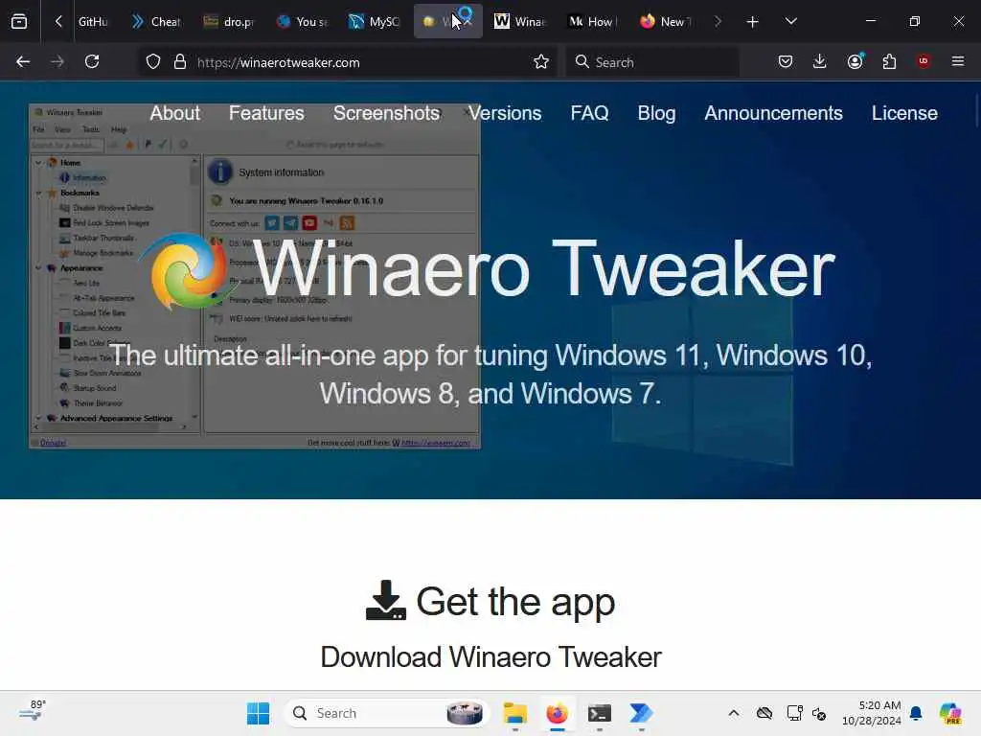Screen dimensions: 981x736
Task: Open the Screenshots page link
Action: click(387, 113)
